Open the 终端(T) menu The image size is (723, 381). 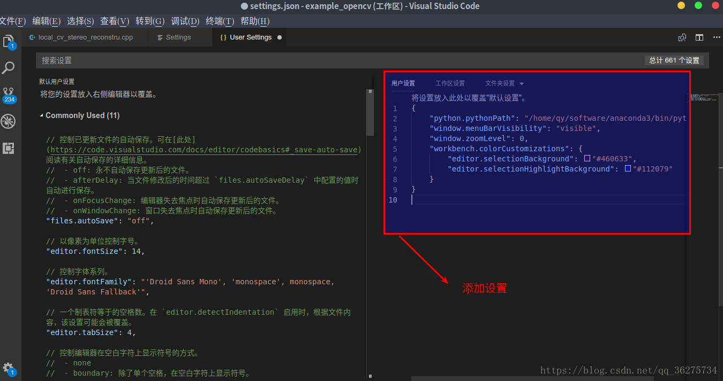tap(220, 21)
